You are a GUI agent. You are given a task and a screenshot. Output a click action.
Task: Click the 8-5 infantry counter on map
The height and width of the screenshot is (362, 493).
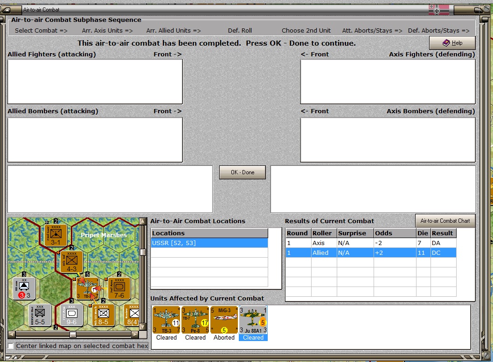(103, 315)
